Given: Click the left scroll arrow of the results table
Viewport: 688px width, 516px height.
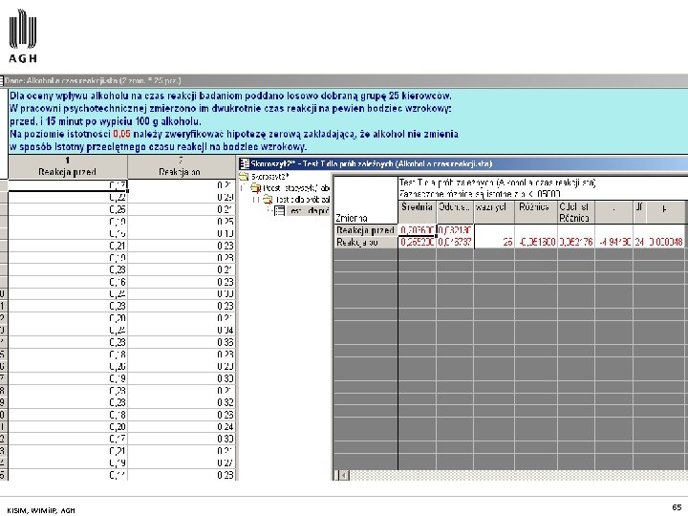Looking at the screenshot, I should pos(344,475).
